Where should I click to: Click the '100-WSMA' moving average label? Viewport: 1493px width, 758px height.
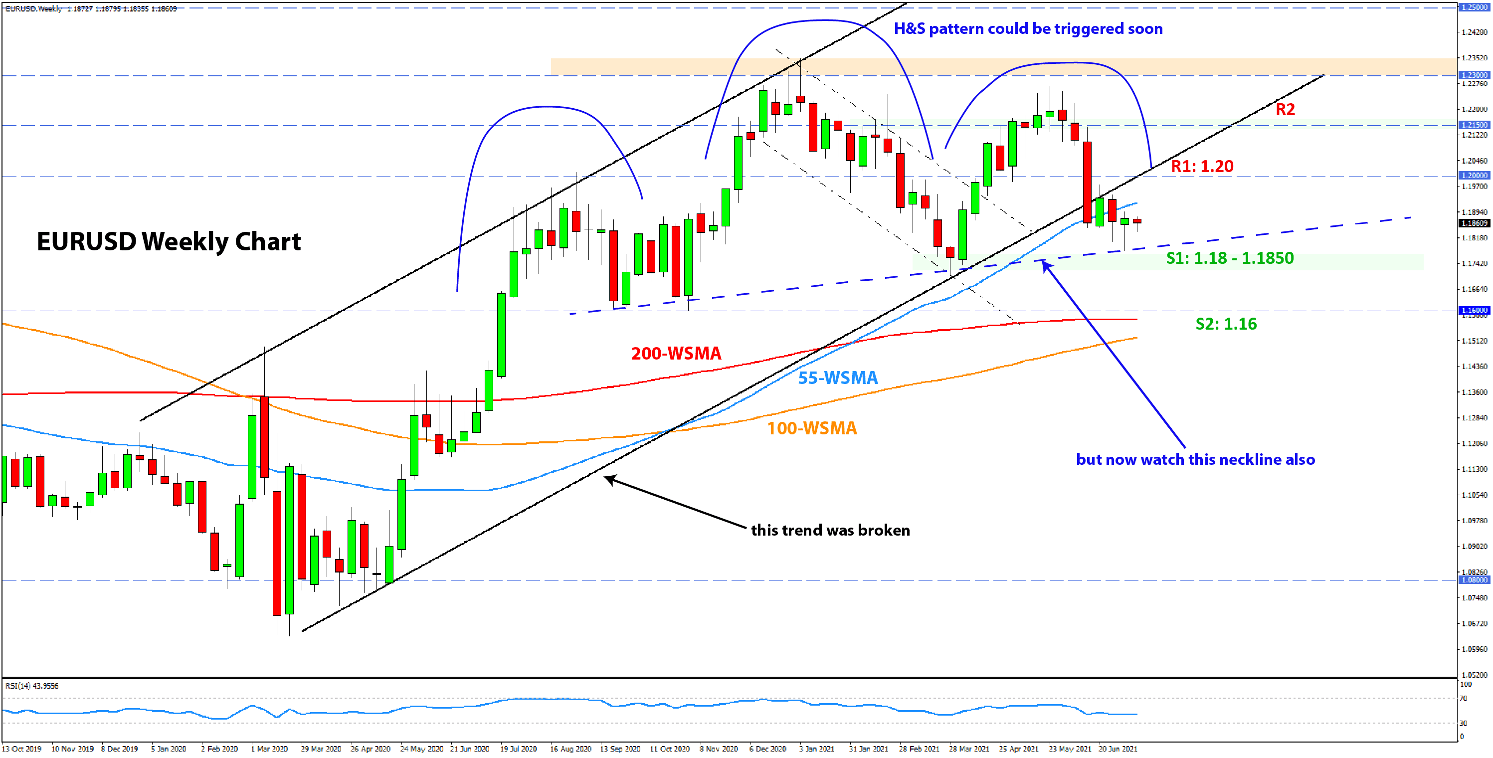point(811,428)
